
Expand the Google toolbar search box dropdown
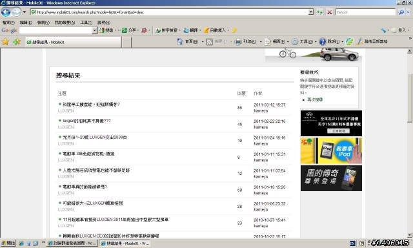(95, 30)
